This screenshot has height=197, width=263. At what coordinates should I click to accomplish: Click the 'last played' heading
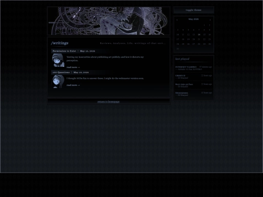point(182,59)
